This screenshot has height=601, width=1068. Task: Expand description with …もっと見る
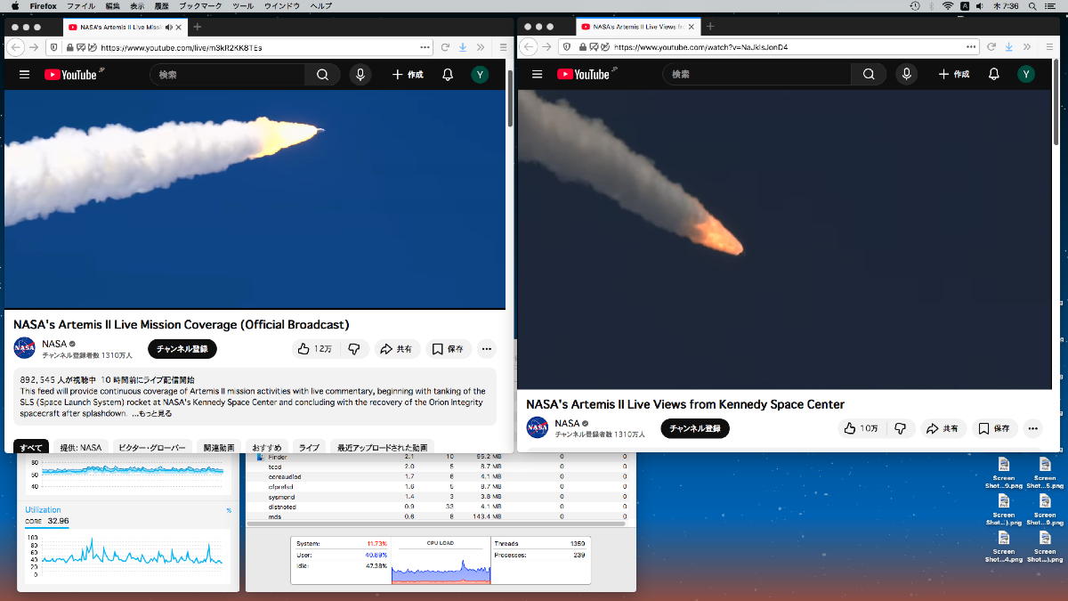(152, 413)
